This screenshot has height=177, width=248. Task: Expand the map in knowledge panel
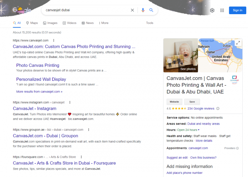pyautogui.click(x=238, y=43)
